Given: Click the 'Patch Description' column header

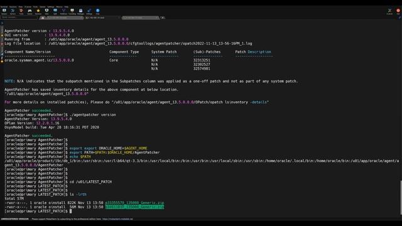Looking at the screenshot, I should coord(253,51).
